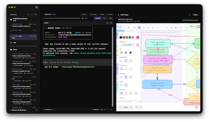Switch to the Terminal tab
The width and height of the screenshot is (209, 122).
(x=97, y=18)
